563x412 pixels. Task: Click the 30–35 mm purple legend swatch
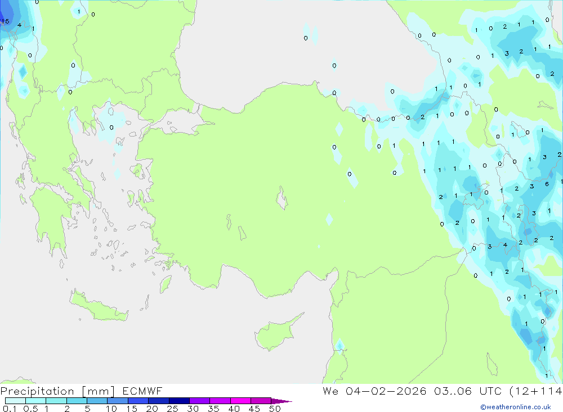(200, 401)
